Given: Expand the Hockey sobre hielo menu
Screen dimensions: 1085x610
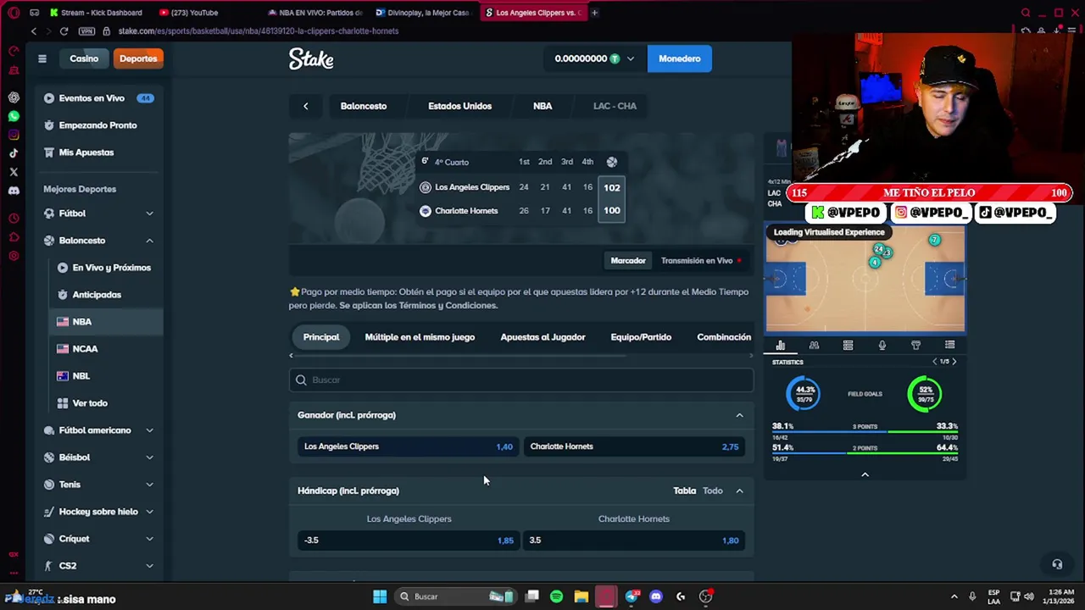Looking at the screenshot, I should click(149, 512).
